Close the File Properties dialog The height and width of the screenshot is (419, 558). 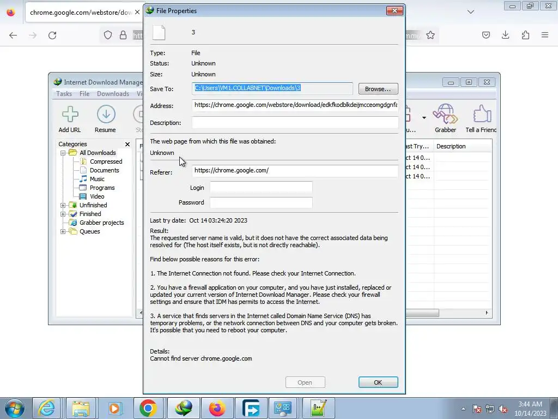click(x=395, y=11)
